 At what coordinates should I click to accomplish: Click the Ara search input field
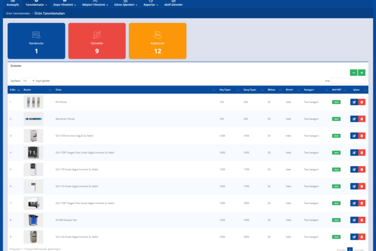(x=348, y=81)
